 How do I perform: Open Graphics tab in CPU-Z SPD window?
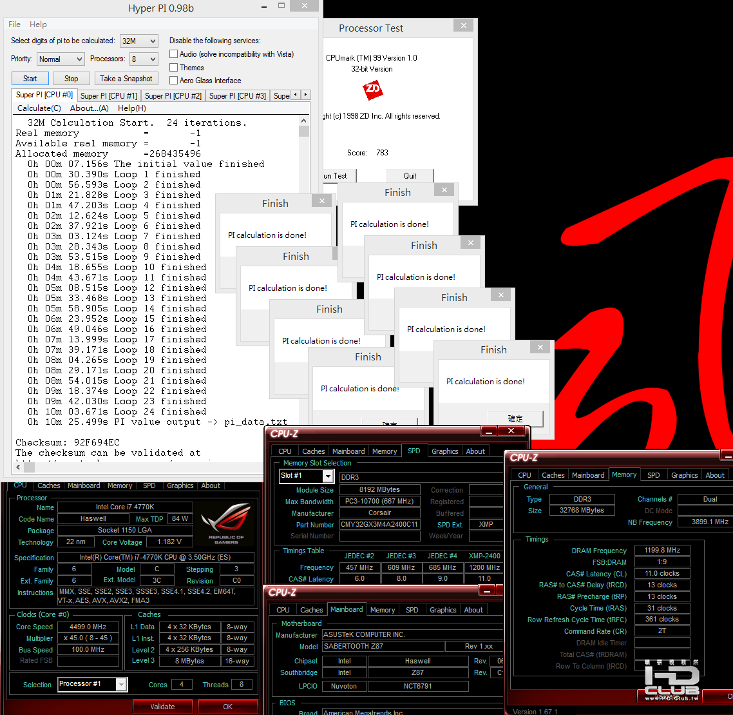pyautogui.click(x=444, y=451)
